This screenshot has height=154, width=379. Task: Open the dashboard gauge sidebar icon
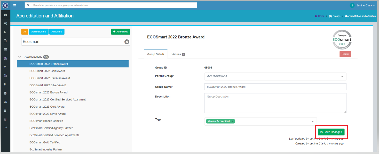pyautogui.click(x=5, y=15)
